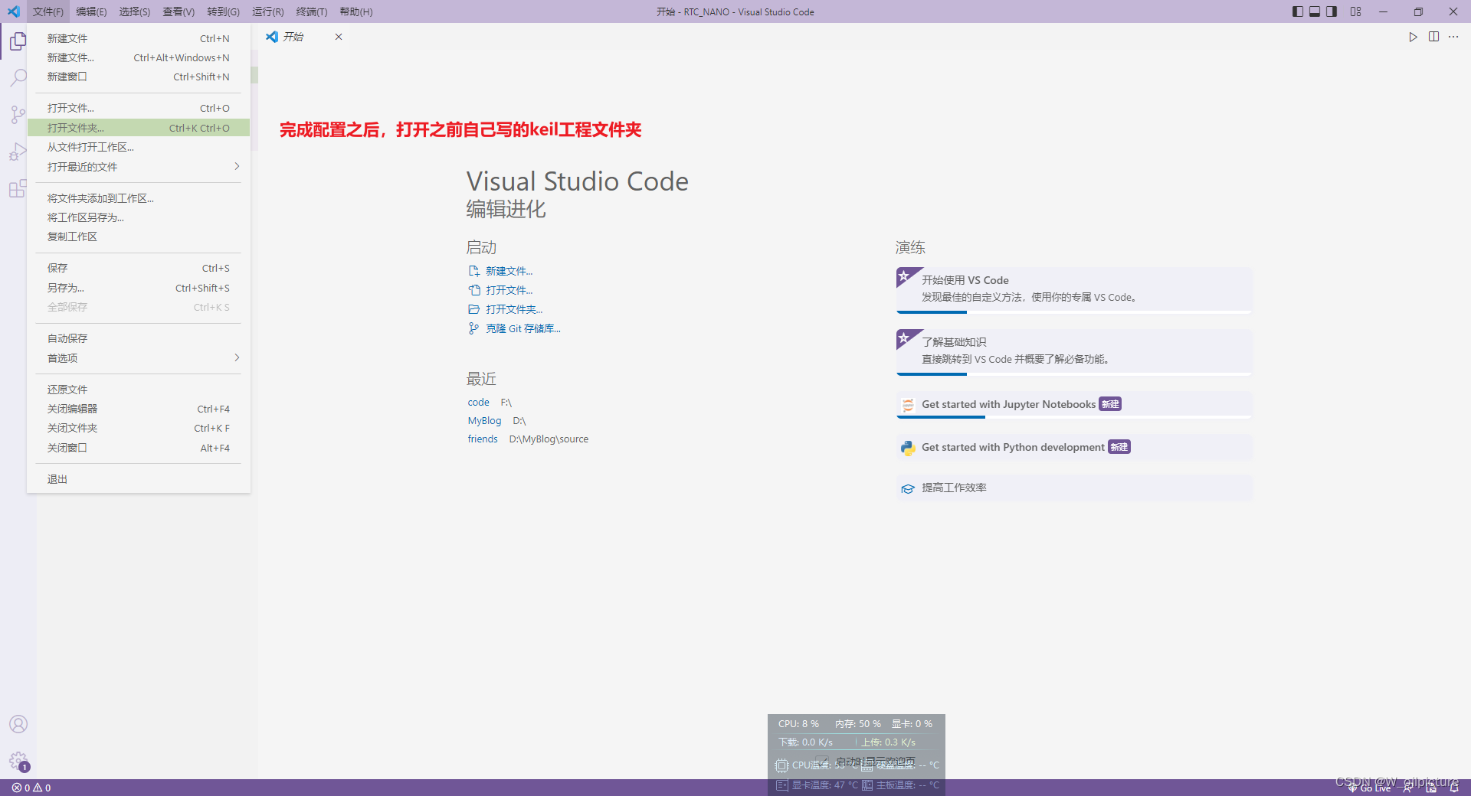This screenshot has height=796, width=1471.
Task: Click the VS Code logo in title bar
Action: point(14,11)
